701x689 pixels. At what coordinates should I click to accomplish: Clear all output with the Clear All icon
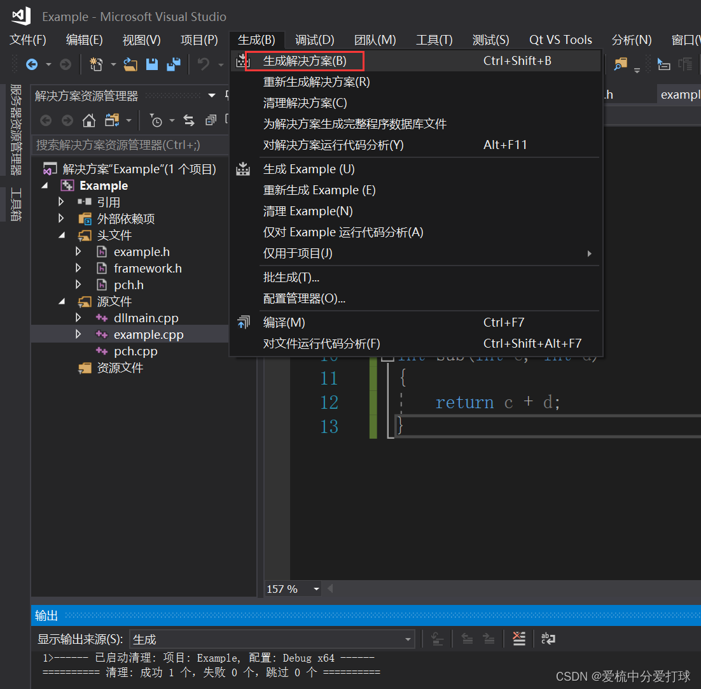(x=519, y=638)
